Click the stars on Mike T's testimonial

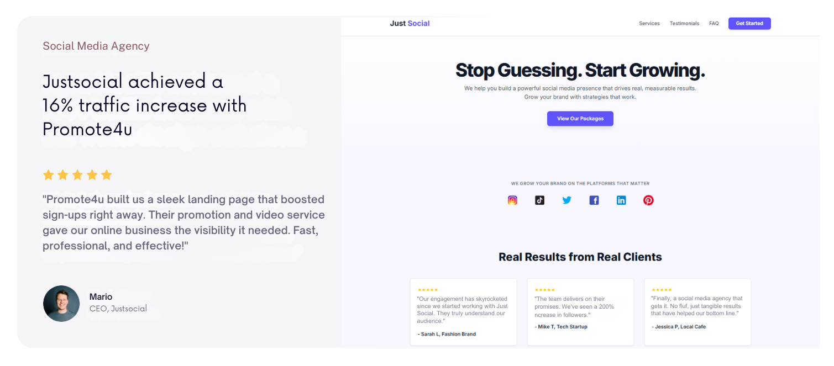coord(545,290)
